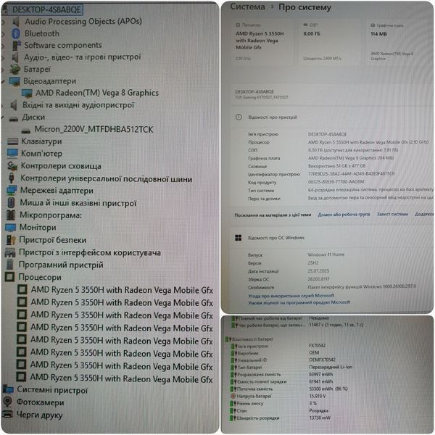Select the product code 00325-81839-77700-AAOEM
This screenshot has height=435, width=435.
pyautogui.click(x=336, y=182)
